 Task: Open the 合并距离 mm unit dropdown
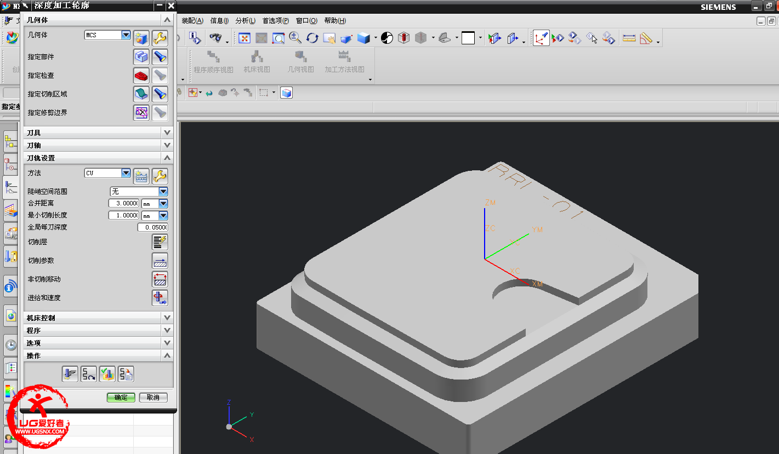click(x=163, y=203)
